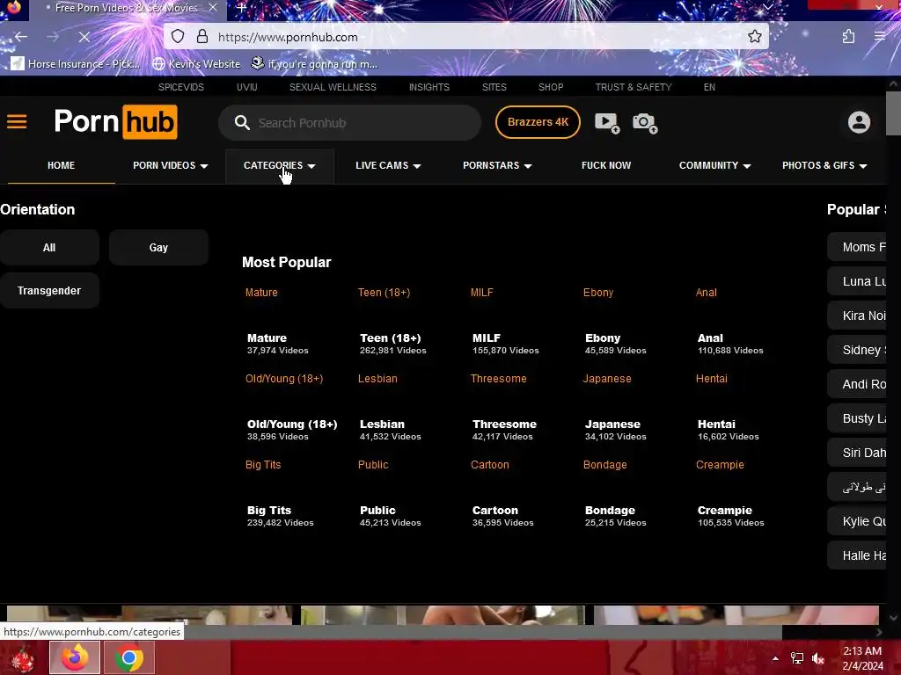Click the upload video icon
Screen dimensions: 901x675
(x=607, y=122)
